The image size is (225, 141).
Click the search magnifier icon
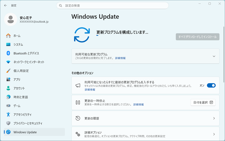click(x=60, y=5)
